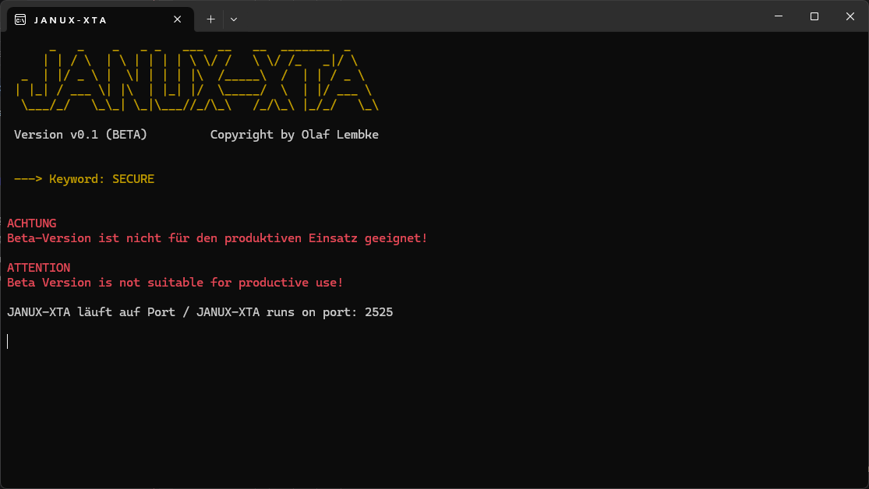This screenshot has width=869, height=489.
Task: Minimize the terminal window
Action: tap(779, 16)
